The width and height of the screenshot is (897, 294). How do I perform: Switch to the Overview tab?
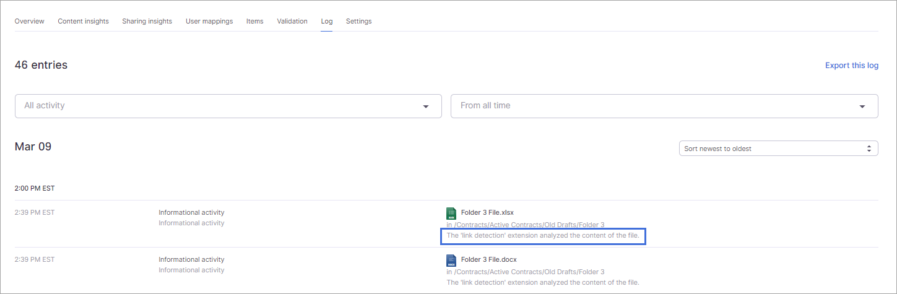29,21
